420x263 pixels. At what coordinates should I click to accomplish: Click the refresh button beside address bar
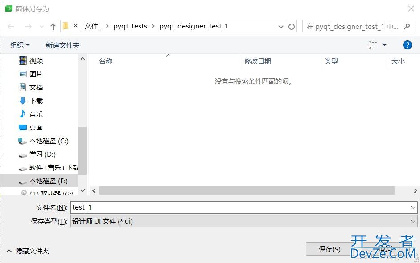[x=292, y=27]
